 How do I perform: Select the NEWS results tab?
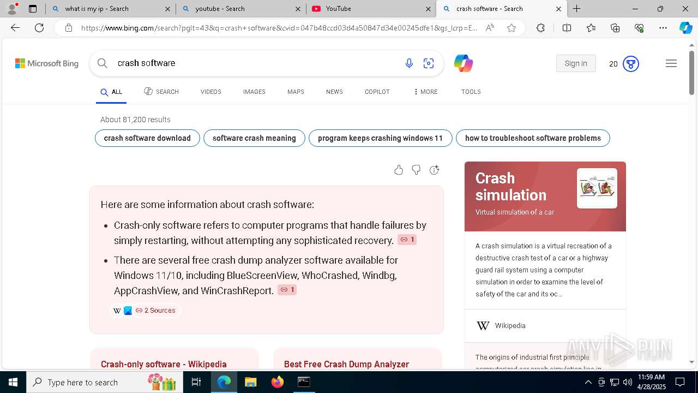[x=334, y=92]
